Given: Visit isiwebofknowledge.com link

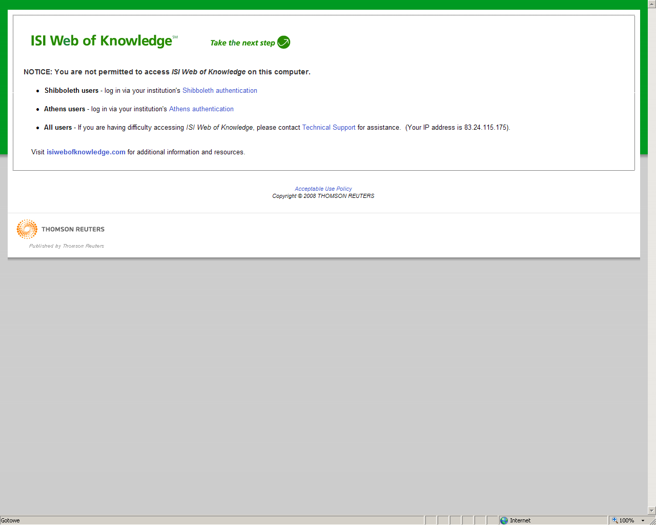Looking at the screenshot, I should pyautogui.click(x=86, y=152).
